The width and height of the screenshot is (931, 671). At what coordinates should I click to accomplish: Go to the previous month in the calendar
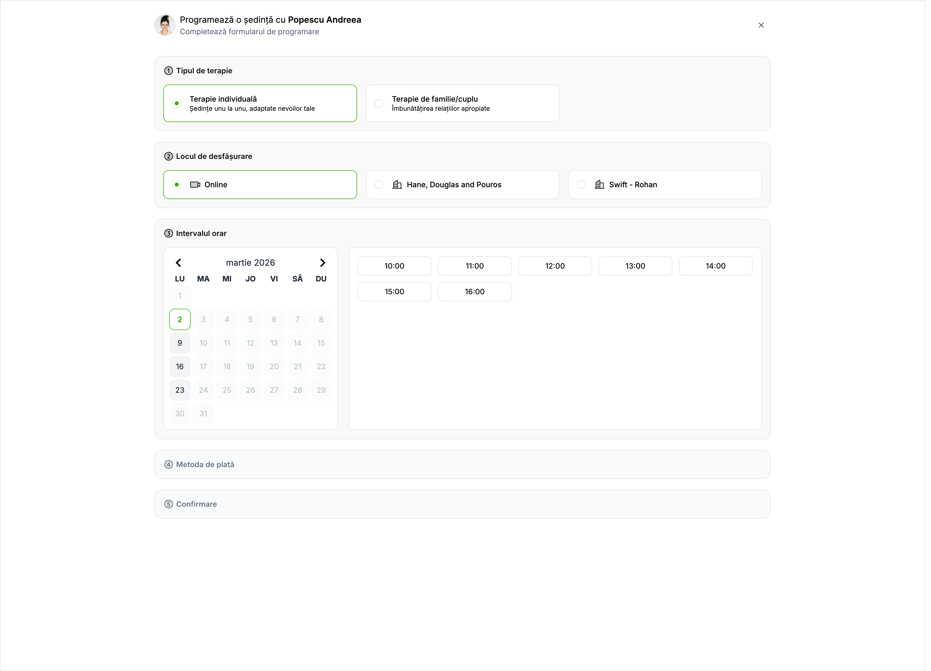(x=179, y=263)
